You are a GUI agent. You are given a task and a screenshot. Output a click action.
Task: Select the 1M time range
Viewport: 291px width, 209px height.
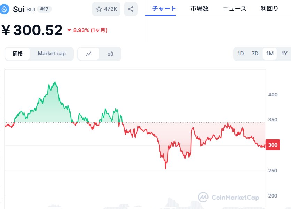[270, 54]
